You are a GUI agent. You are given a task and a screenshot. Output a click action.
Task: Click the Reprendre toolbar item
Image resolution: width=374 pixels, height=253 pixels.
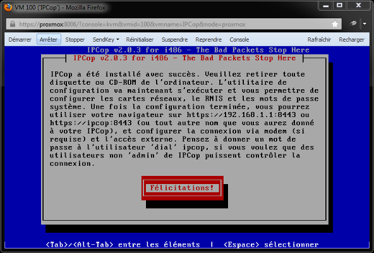pyautogui.click(x=208, y=40)
